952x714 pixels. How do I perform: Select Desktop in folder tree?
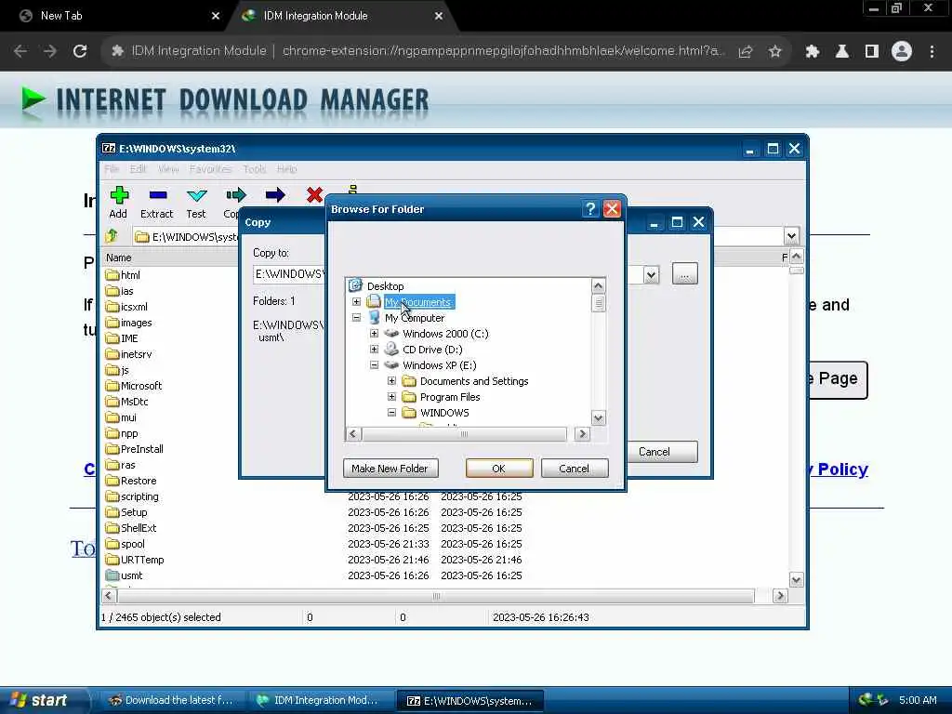(x=386, y=286)
